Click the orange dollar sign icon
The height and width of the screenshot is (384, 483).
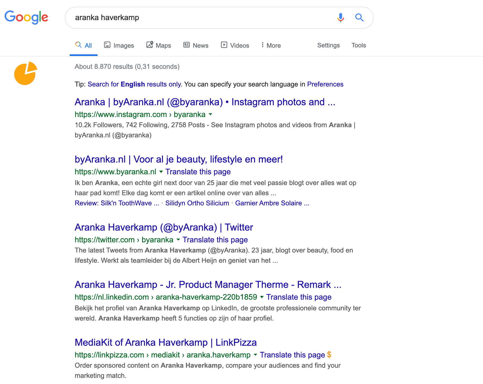[329, 355]
